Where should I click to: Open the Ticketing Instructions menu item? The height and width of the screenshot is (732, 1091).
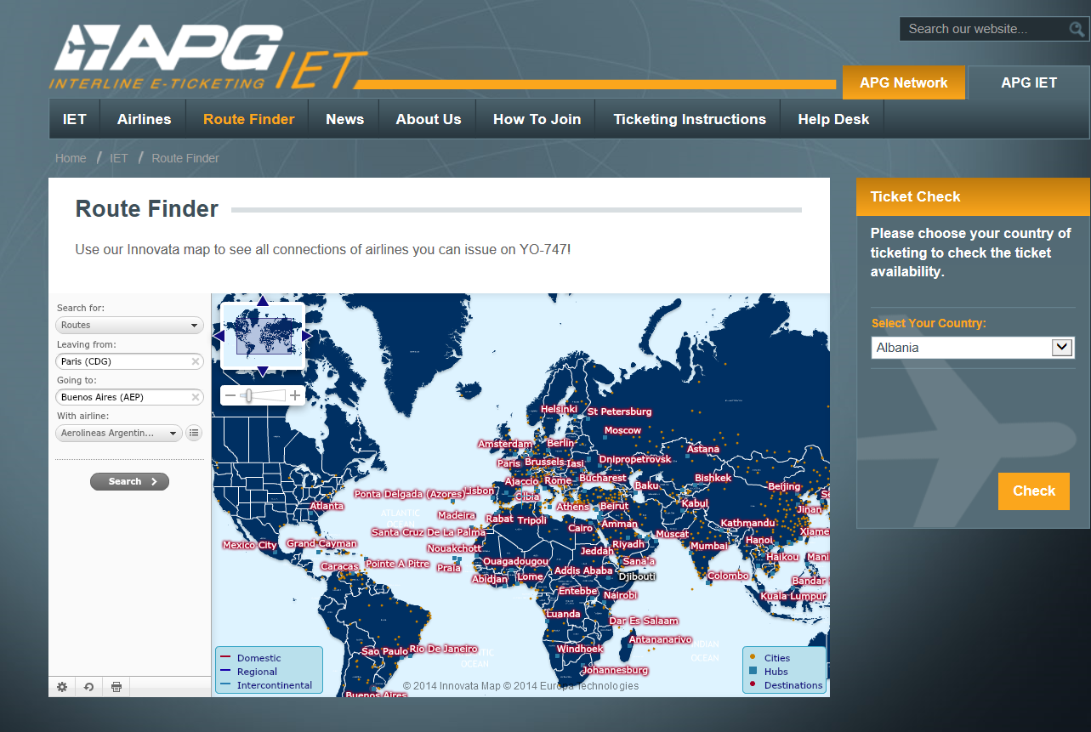pos(690,119)
